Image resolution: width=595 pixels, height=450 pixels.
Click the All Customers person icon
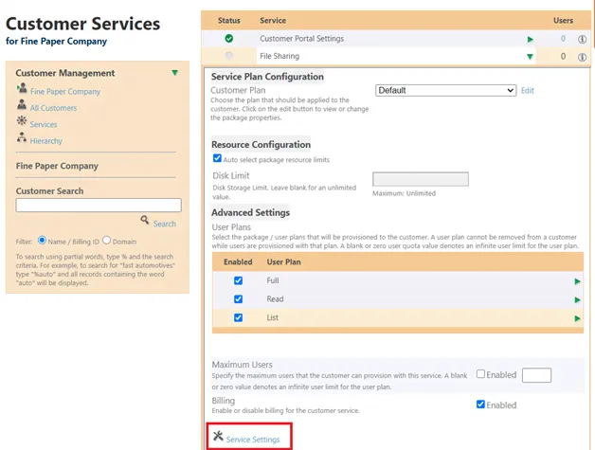pyautogui.click(x=22, y=107)
